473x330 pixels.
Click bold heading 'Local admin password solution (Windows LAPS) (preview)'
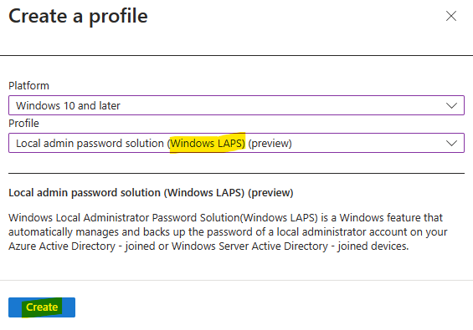(151, 193)
